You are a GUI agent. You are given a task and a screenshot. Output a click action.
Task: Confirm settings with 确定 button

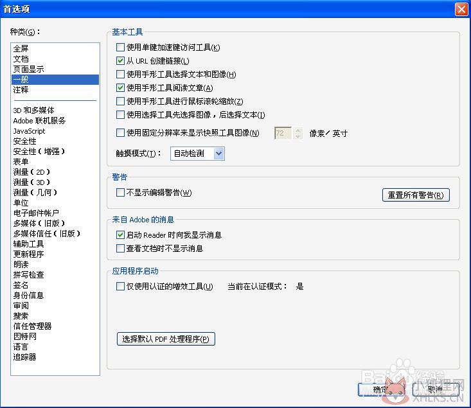point(381,389)
